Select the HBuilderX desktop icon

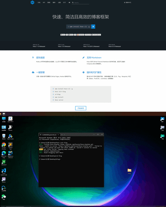click(4, 162)
